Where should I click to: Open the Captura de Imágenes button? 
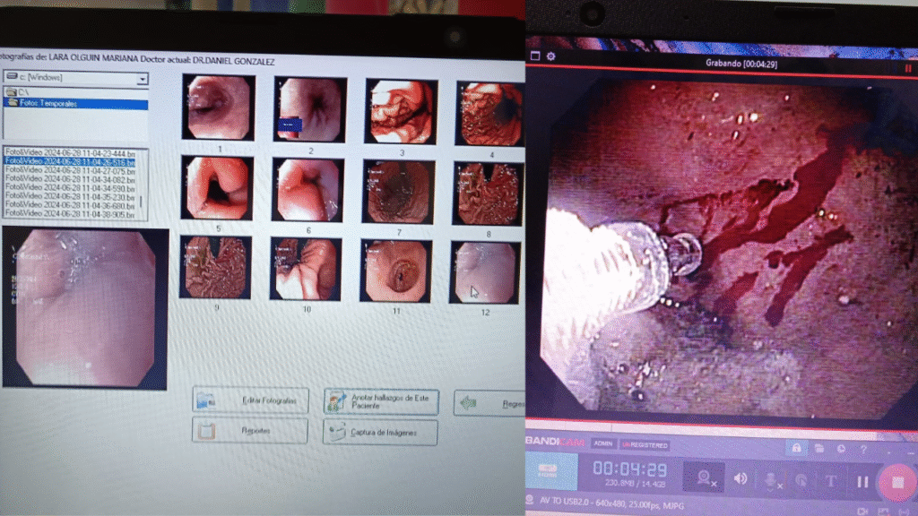tap(380, 434)
